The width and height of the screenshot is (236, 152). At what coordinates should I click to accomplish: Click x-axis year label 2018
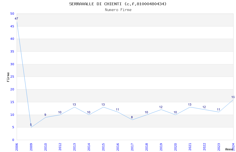pyautogui.click(x=147, y=147)
